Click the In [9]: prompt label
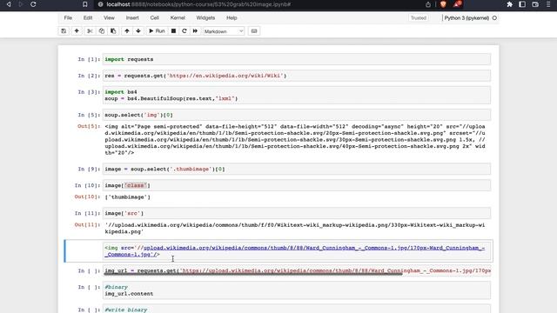This screenshot has height=313, width=557. pos(89,169)
